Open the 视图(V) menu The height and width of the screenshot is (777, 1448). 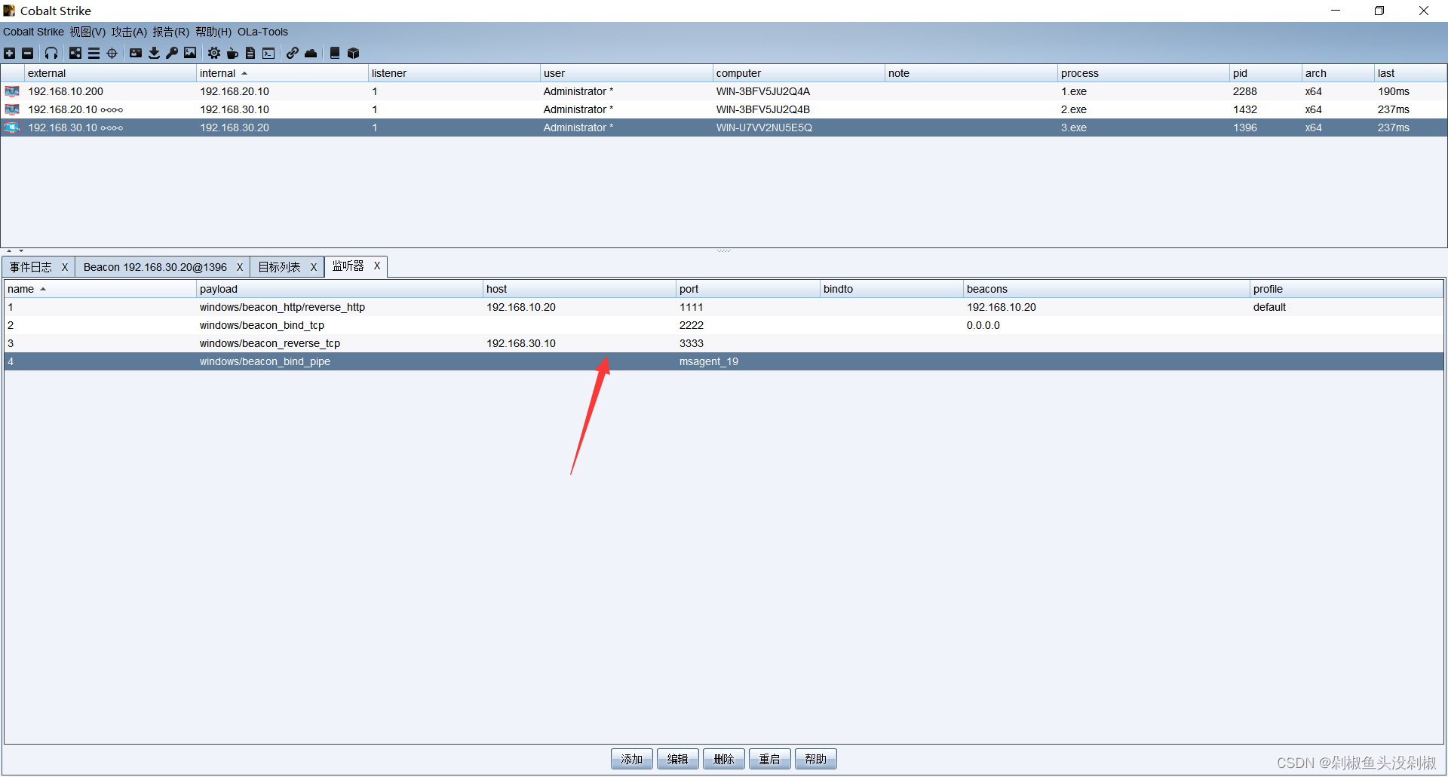pyautogui.click(x=87, y=32)
